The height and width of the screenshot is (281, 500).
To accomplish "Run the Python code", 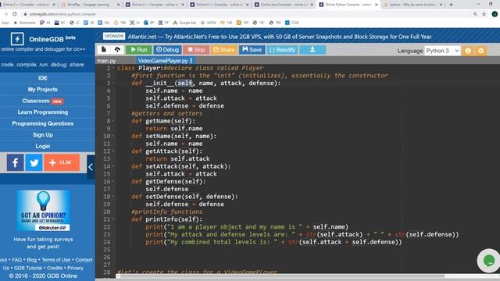I will point(139,50).
